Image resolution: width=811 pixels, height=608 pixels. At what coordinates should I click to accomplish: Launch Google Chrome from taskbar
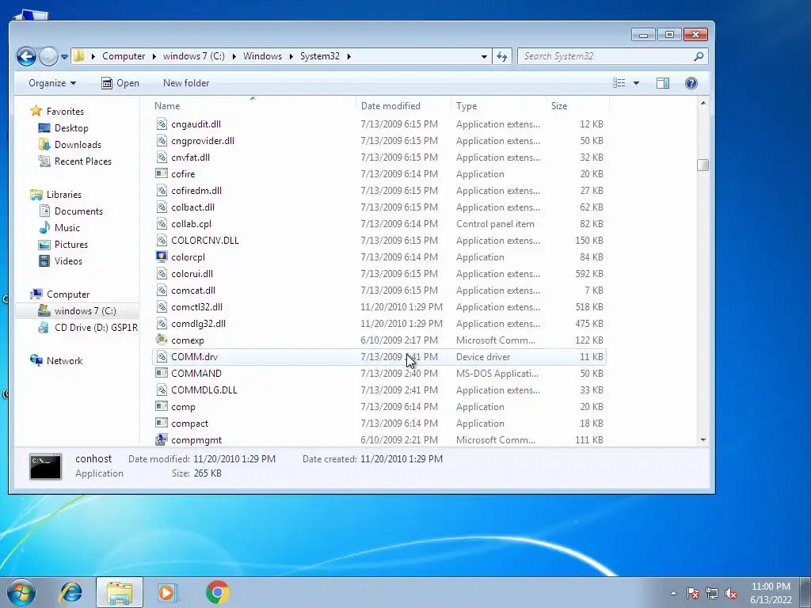pos(217,592)
